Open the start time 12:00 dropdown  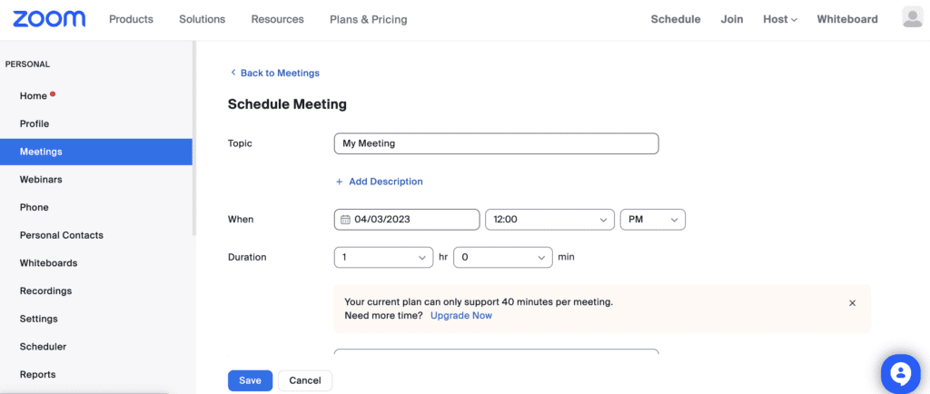click(x=549, y=219)
